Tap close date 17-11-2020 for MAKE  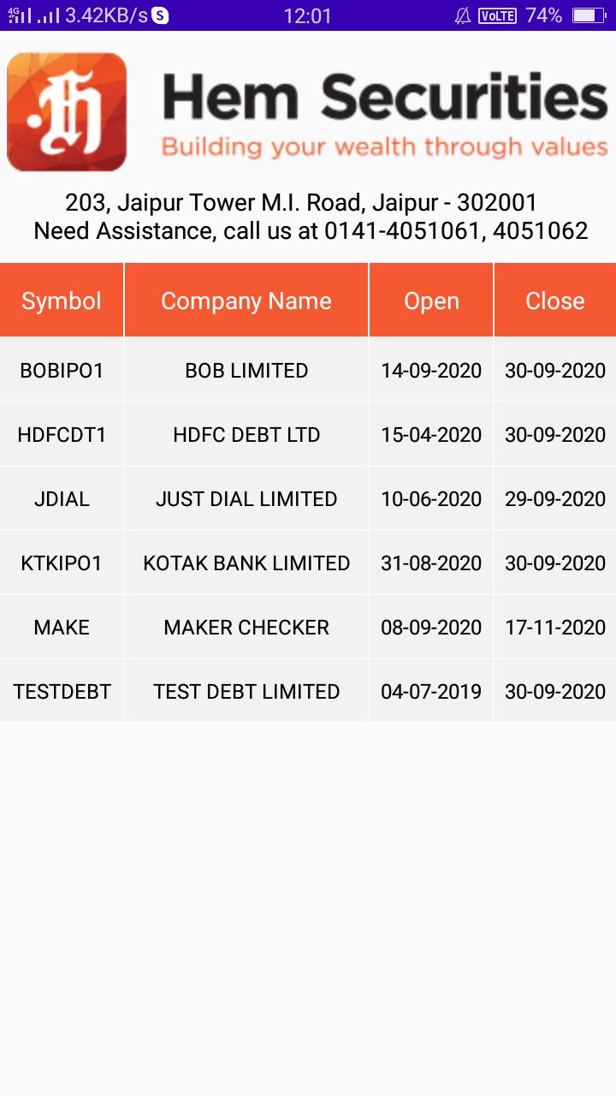(554, 628)
